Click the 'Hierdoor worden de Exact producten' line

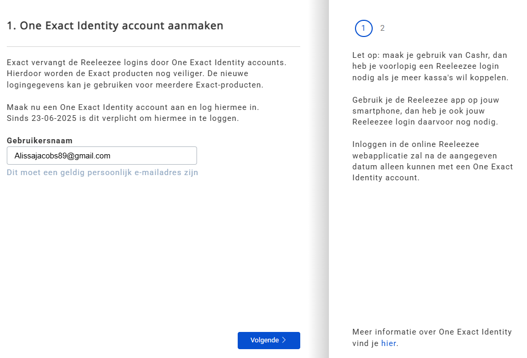click(x=128, y=73)
